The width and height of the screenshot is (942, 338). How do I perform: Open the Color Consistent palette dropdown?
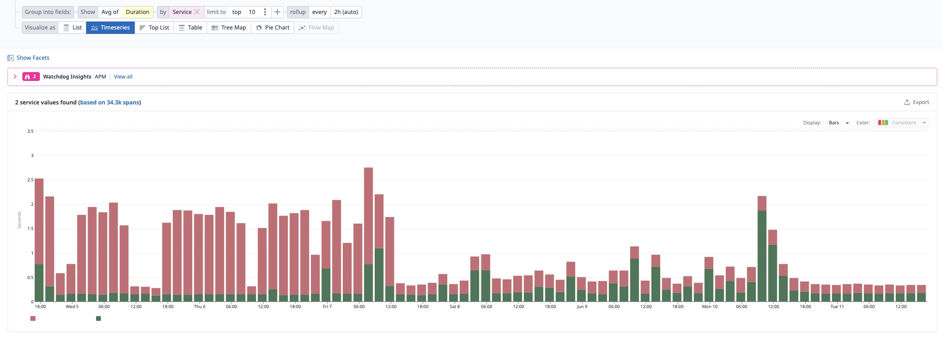click(902, 123)
